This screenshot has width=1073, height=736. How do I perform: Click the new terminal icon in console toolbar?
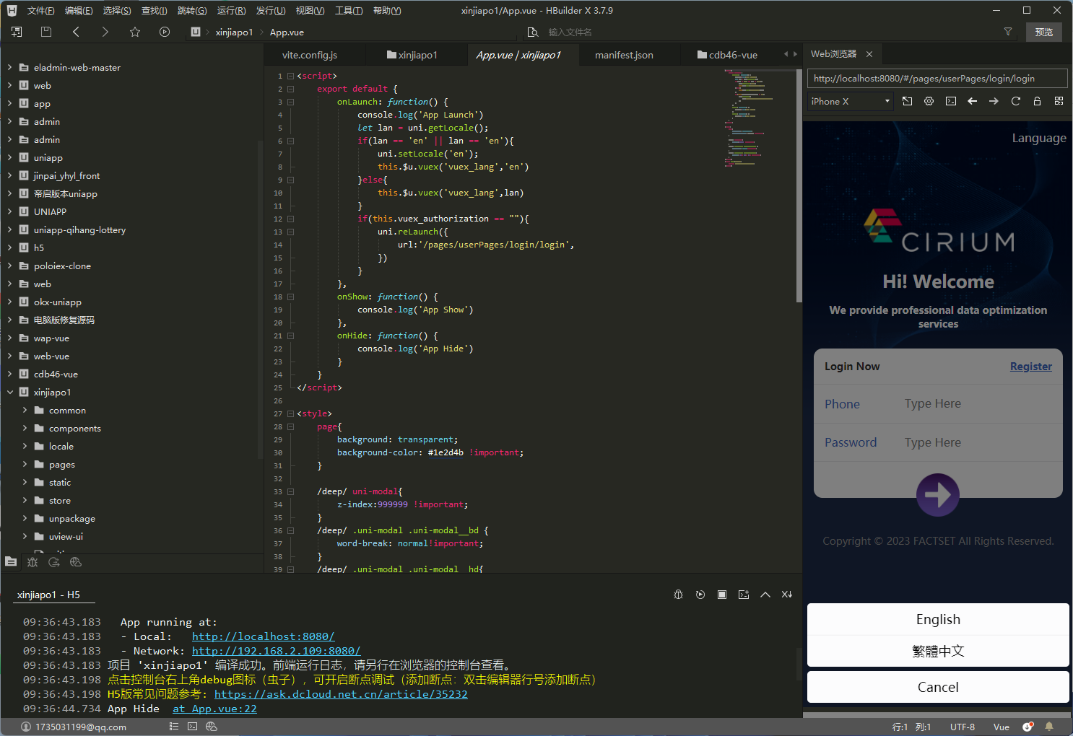click(744, 595)
